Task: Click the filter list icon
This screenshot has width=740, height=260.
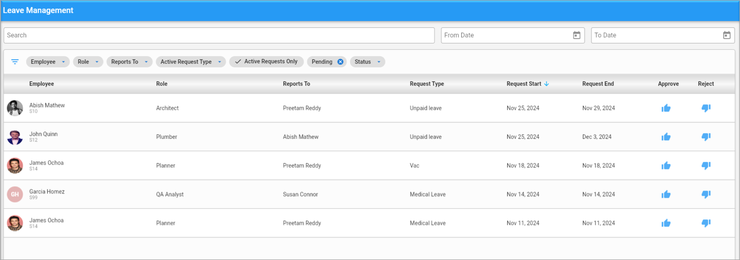Action: click(x=15, y=62)
